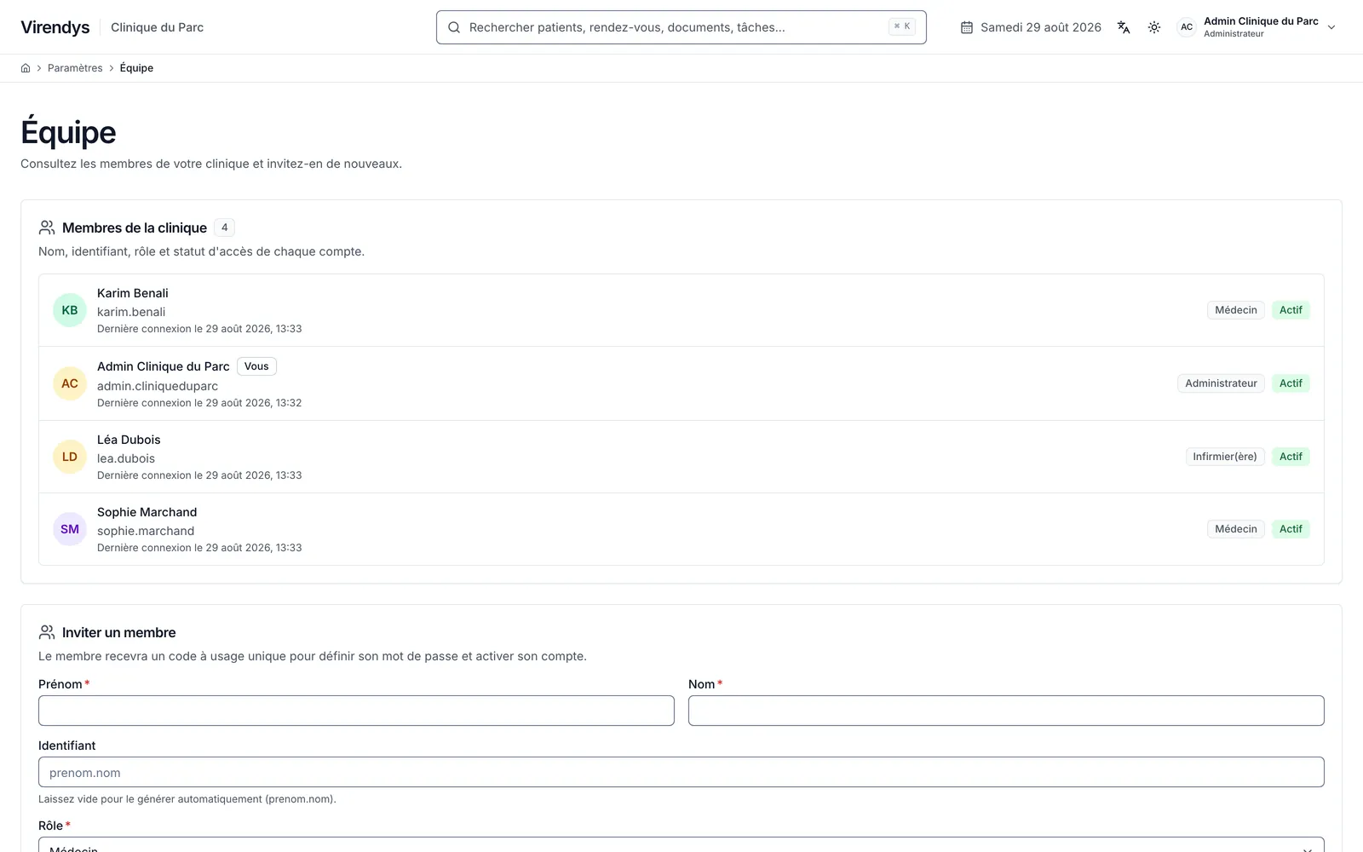Click Karim Benali's Actif status badge
Image resolution: width=1363 pixels, height=852 pixels.
[1291, 310]
